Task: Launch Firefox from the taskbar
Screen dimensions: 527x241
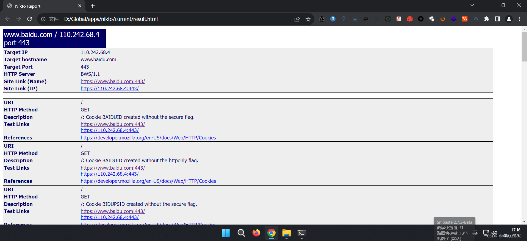Action: coord(256,233)
